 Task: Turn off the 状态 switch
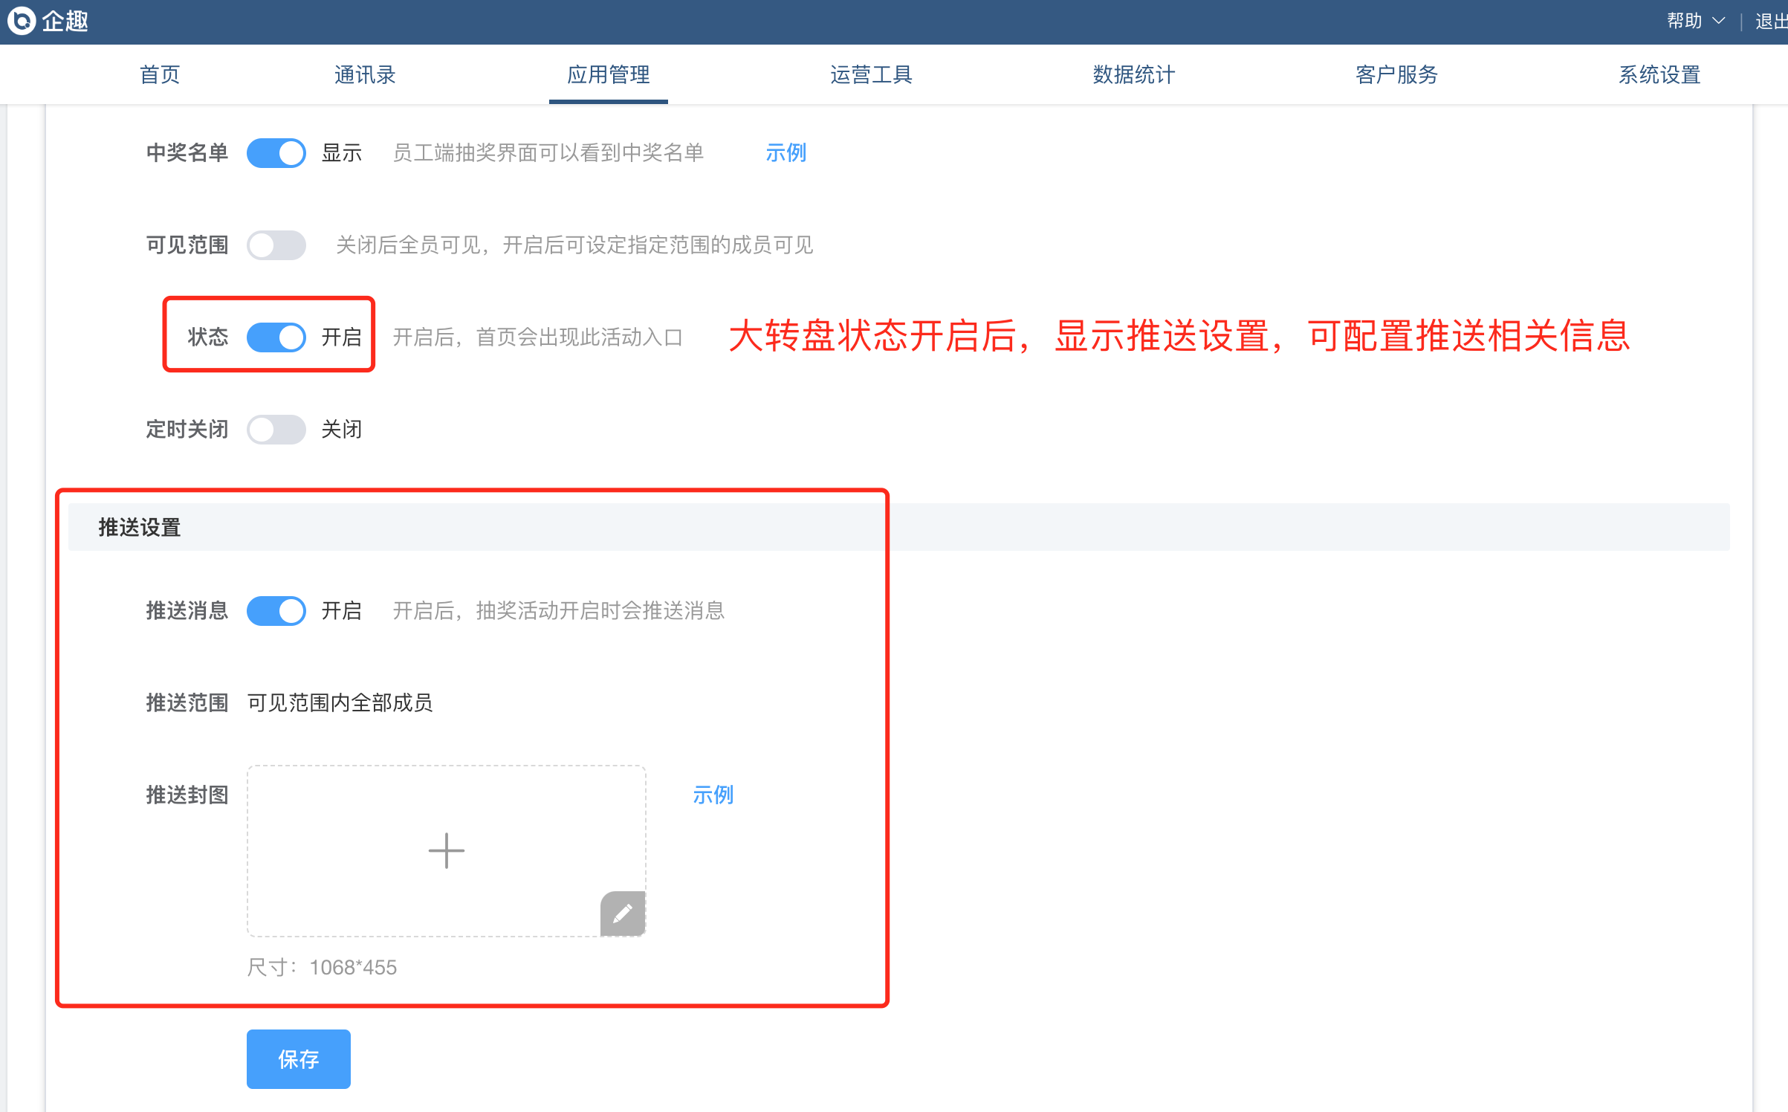pyautogui.click(x=276, y=337)
